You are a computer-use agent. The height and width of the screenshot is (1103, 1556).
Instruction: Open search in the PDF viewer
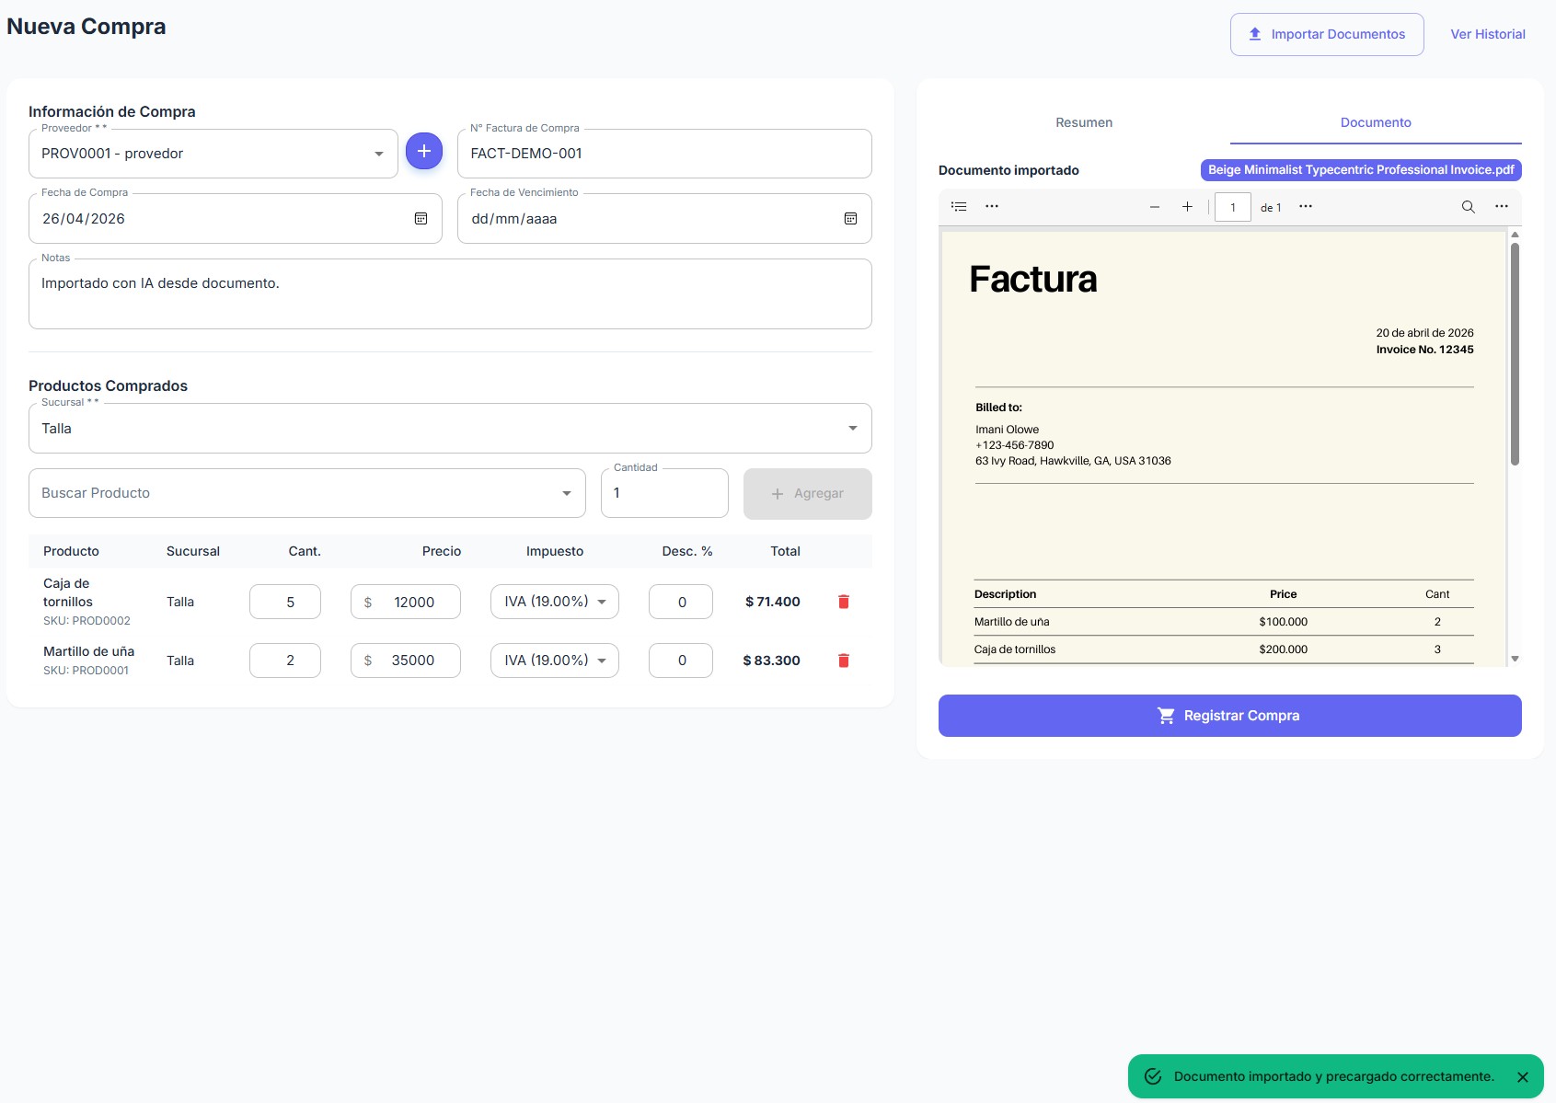(1469, 207)
